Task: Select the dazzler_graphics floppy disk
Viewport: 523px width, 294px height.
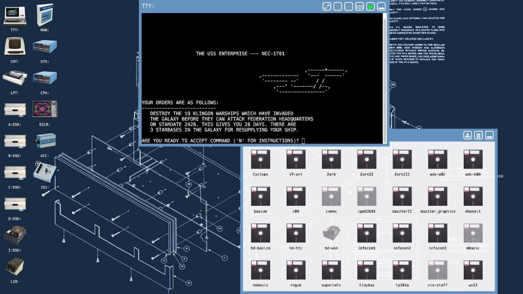Action: pos(438,197)
